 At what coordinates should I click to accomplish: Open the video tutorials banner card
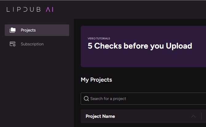point(143,46)
